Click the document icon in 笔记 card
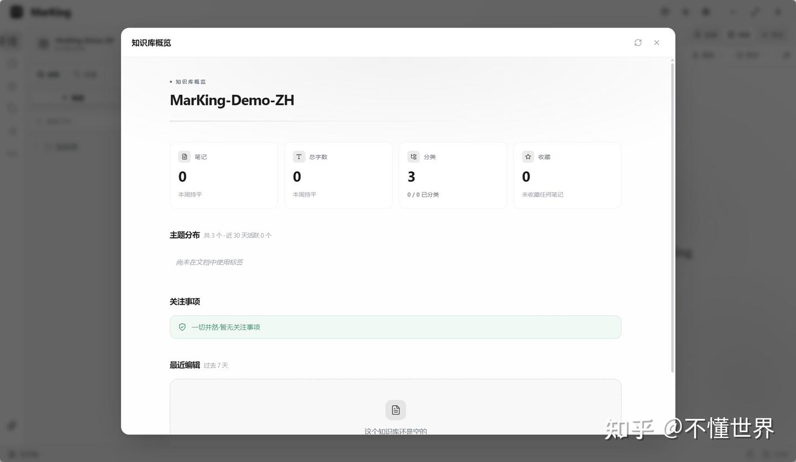 [185, 157]
